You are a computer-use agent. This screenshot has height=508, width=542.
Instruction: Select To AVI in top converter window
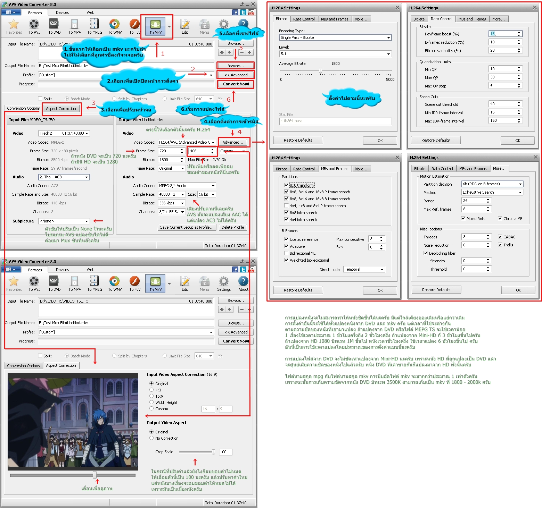click(x=34, y=27)
